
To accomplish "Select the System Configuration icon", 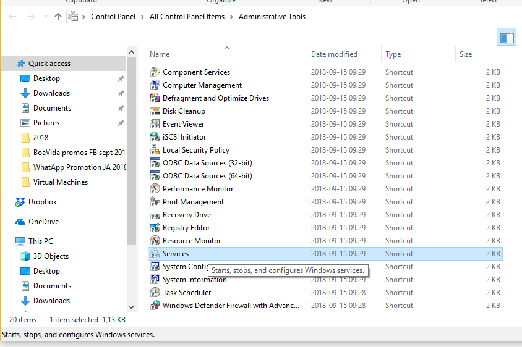I will click(x=155, y=267).
